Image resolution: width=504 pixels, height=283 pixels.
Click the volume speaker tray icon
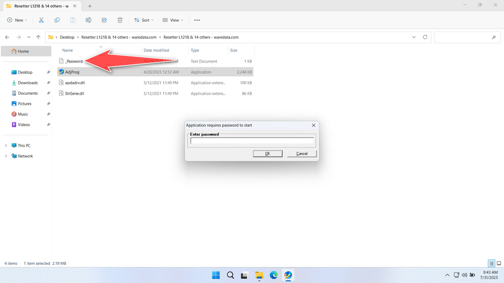click(464, 275)
